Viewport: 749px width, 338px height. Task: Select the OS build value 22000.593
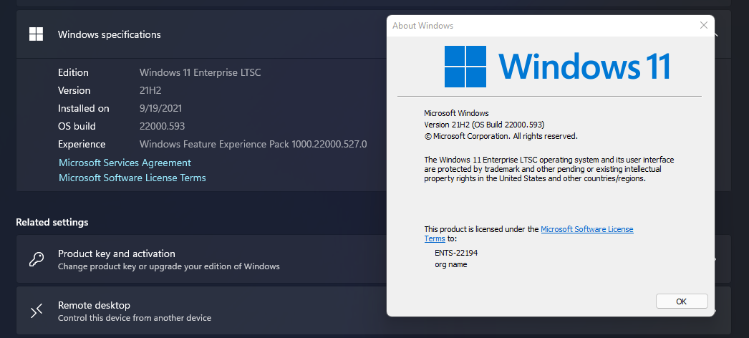pos(162,127)
